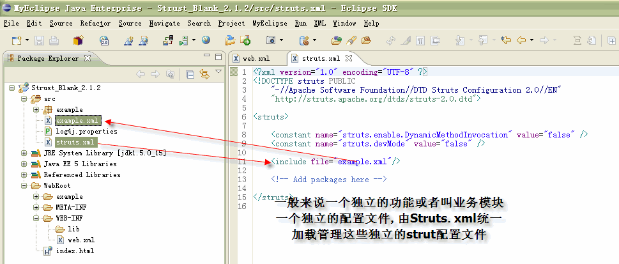Viewport: 619px width, 264px height.
Task: Close the struts.xml editor tab
Action: pyautogui.click(x=349, y=58)
